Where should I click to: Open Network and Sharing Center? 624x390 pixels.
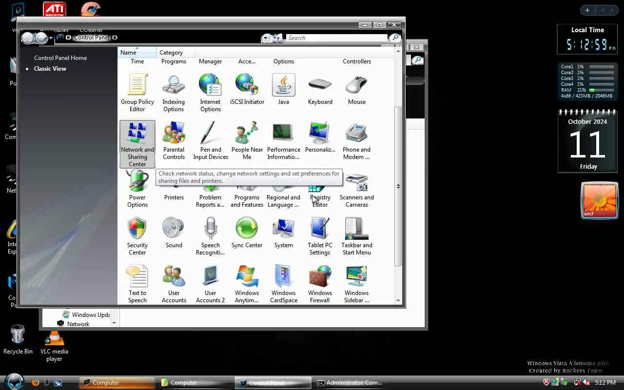137,144
